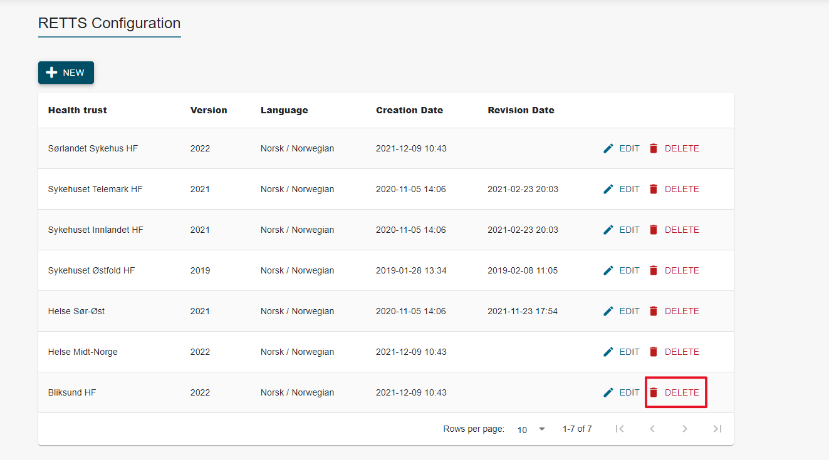Go to previous page arrow
Image resolution: width=829 pixels, height=460 pixels.
point(652,429)
